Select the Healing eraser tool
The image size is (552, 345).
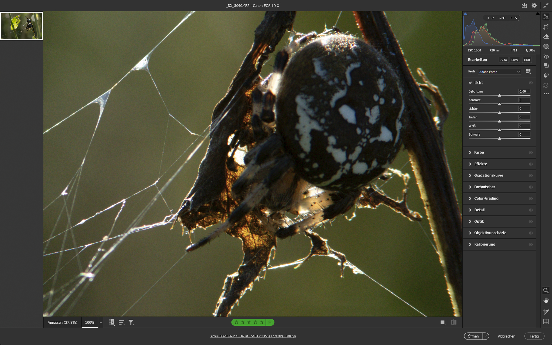[546, 37]
